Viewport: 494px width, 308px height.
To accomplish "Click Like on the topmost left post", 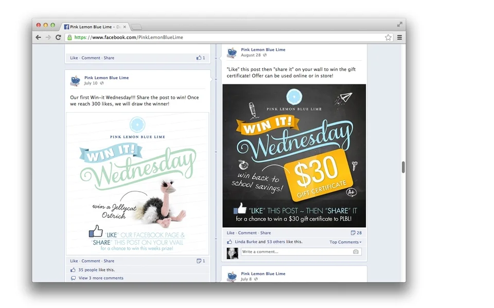I will pos(74,58).
